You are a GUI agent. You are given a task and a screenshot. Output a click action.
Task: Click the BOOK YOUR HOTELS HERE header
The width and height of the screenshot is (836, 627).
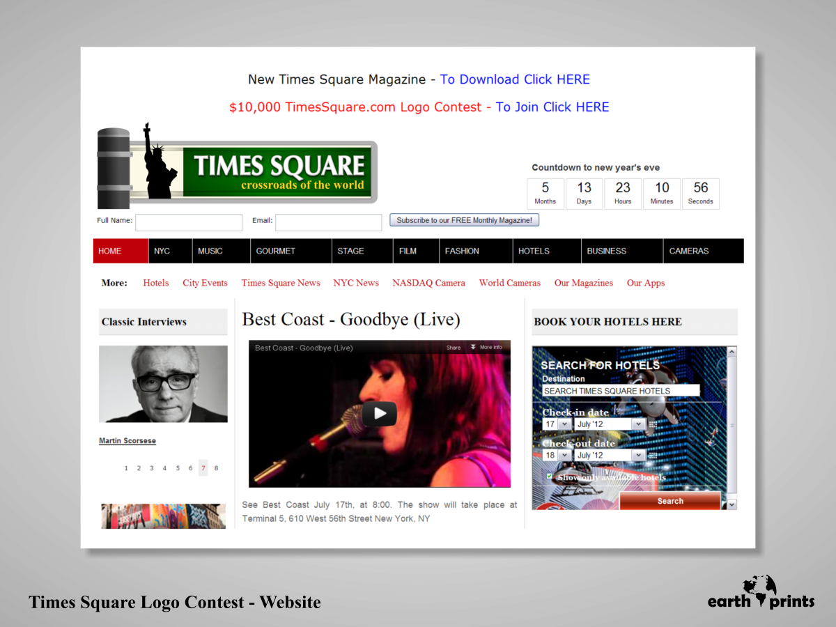point(635,322)
